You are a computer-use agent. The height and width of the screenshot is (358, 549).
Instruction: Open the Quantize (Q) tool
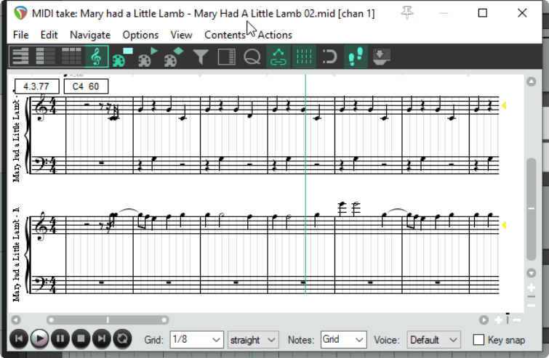252,57
